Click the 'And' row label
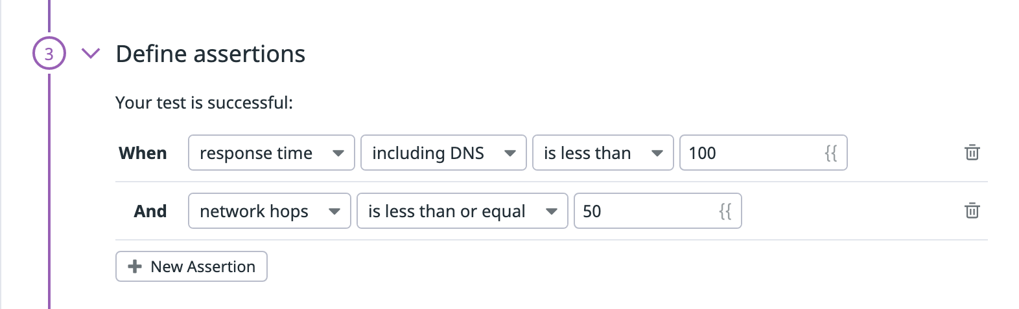Screen dimensions: 1019x309 [x=150, y=211]
